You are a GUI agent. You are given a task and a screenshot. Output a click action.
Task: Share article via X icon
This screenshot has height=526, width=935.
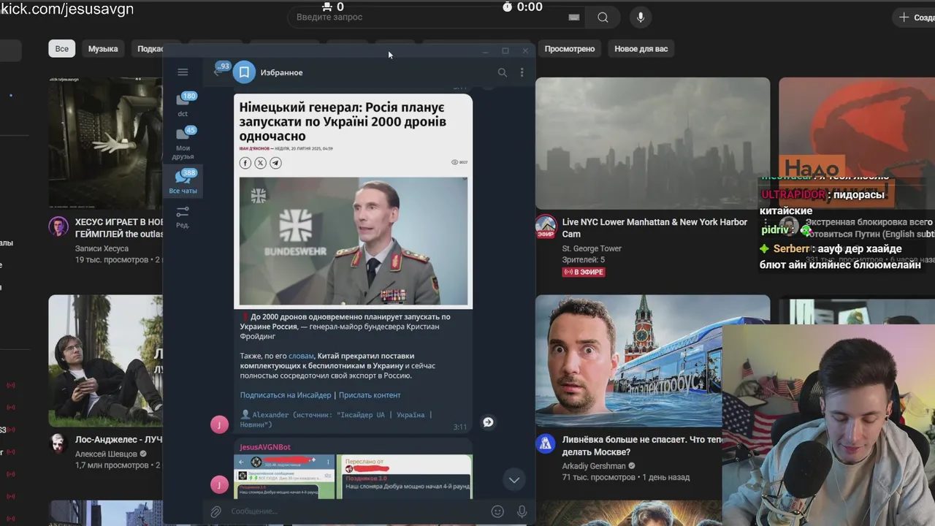pyautogui.click(x=260, y=163)
